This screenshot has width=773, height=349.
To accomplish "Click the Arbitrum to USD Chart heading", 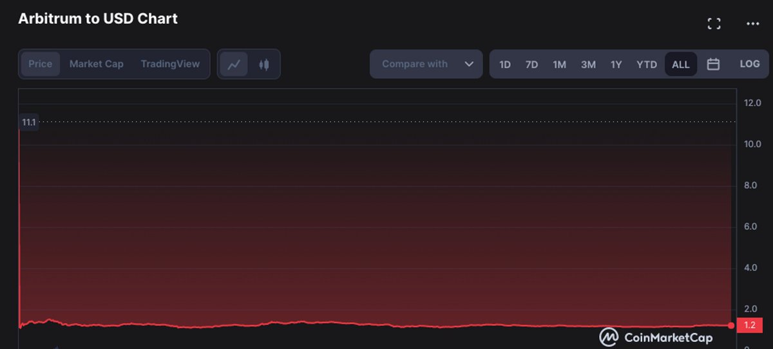I will 98,19.
